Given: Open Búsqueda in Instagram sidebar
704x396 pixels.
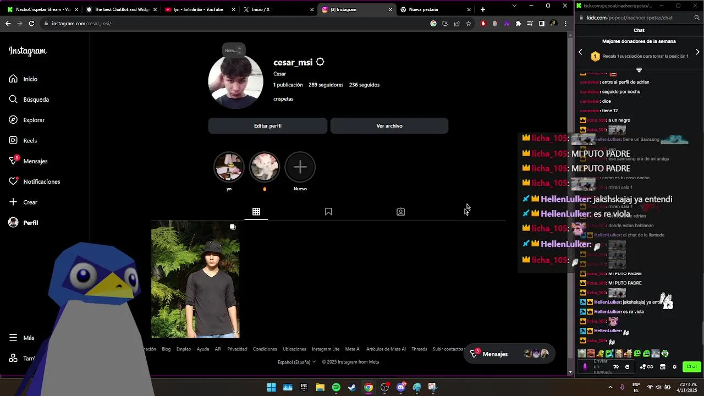Looking at the screenshot, I should click(x=29, y=100).
